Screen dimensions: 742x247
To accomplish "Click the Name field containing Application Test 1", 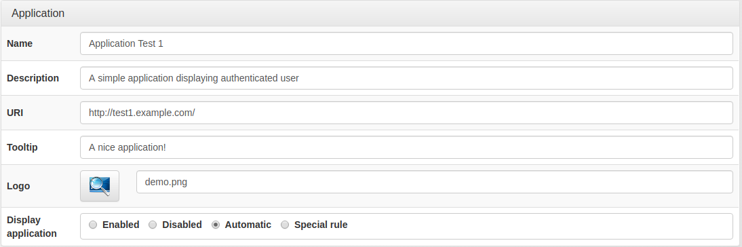I will pyautogui.click(x=406, y=43).
